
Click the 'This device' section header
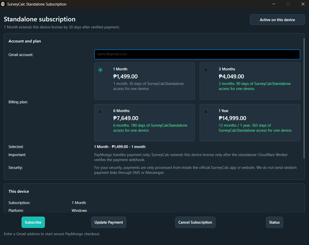pyautogui.click(x=19, y=191)
